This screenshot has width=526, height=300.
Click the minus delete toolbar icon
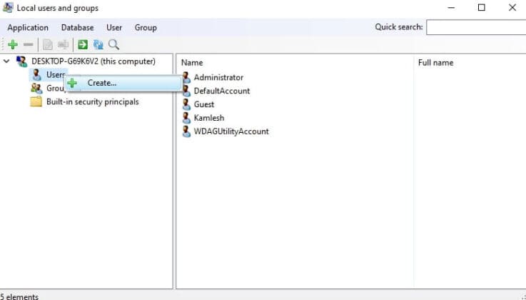28,44
